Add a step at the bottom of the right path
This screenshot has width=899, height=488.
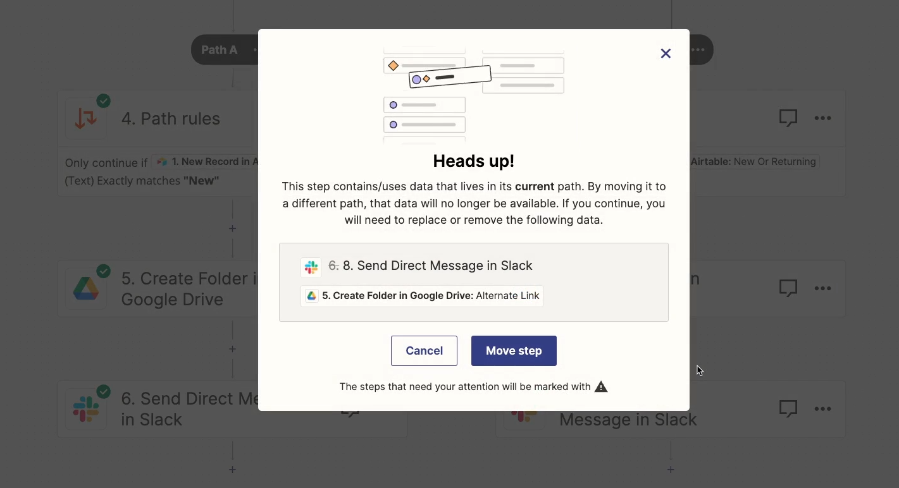pos(671,469)
